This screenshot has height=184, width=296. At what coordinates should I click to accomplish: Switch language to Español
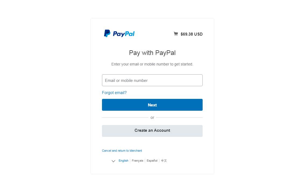[152, 161]
